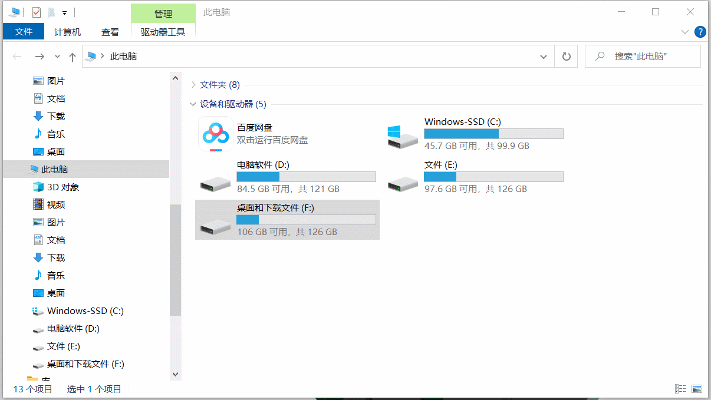Open the address bar history dropdown

[x=544, y=57]
